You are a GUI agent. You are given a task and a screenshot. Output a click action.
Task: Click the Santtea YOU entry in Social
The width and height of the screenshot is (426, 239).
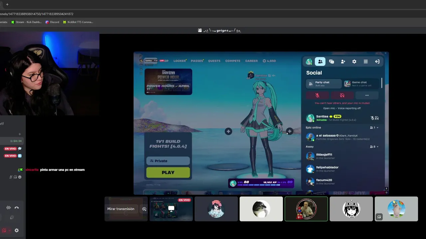(342, 118)
